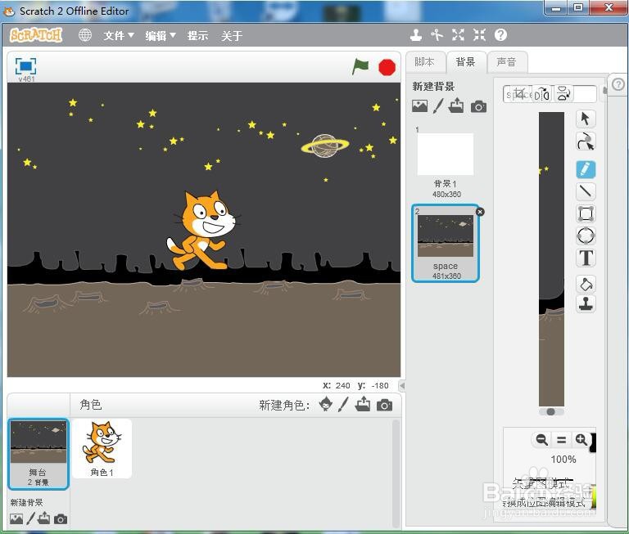Collapse the stage with the small arrow
629x534 pixels.
[402, 386]
